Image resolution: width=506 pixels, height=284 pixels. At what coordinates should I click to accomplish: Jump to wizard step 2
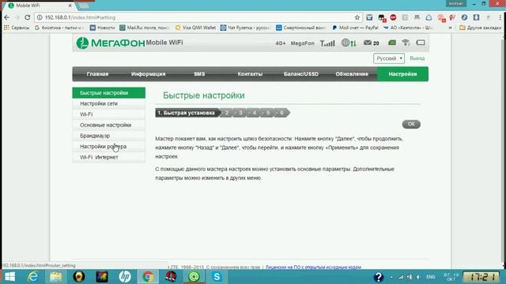[227, 113]
